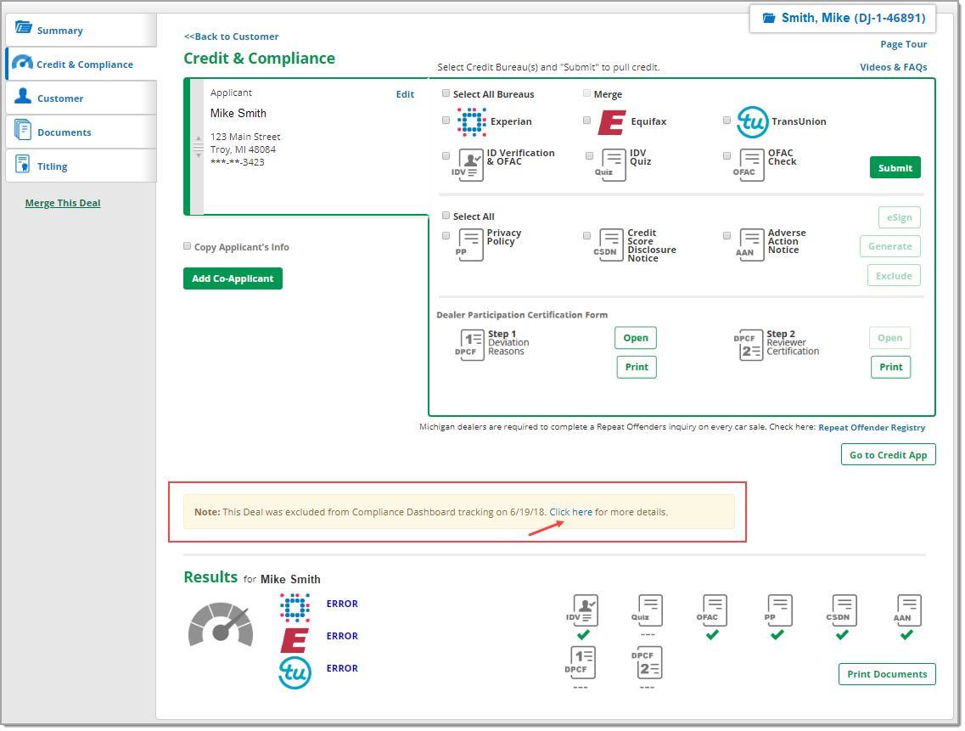Click the Documents sidebar icon
This screenshot has height=731, width=965.
(23, 130)
